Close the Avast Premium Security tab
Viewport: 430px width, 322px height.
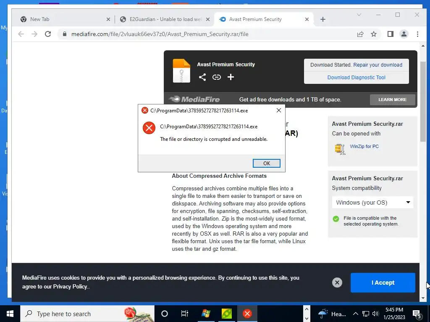pyautogui.click(x=307, y=19)
